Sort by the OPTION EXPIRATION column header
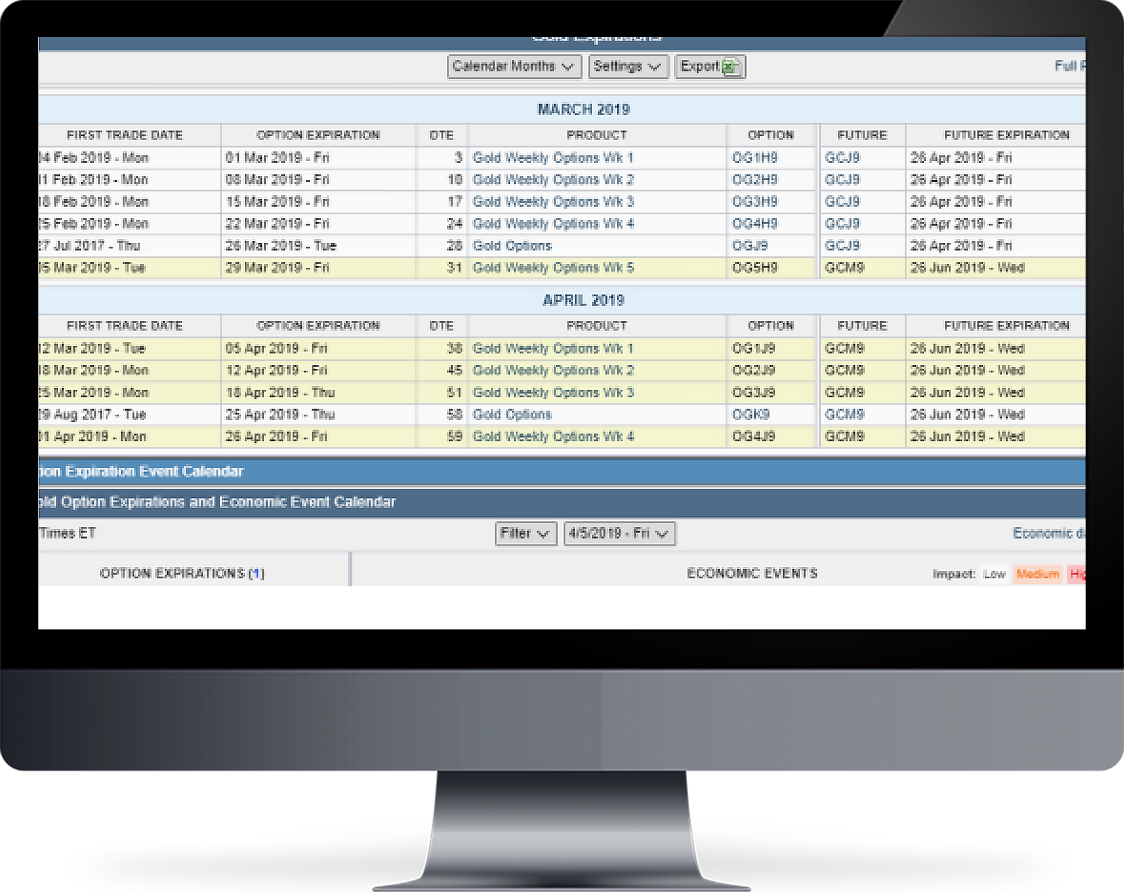 point(318,135)
